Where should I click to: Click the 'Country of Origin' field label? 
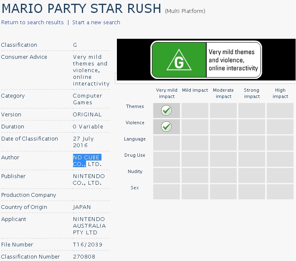point(24,207)
